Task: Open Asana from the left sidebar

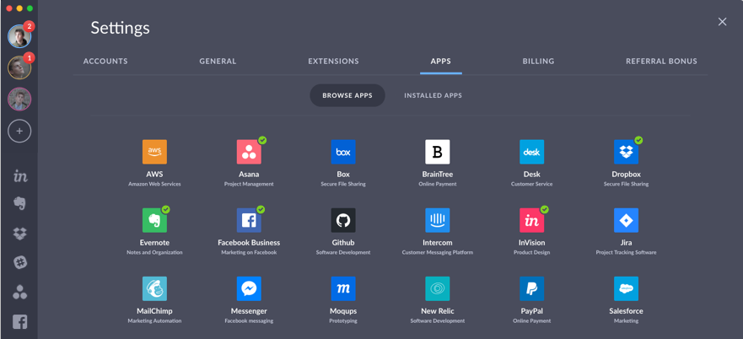Action: pyautogui.click(x=19, y=292)
